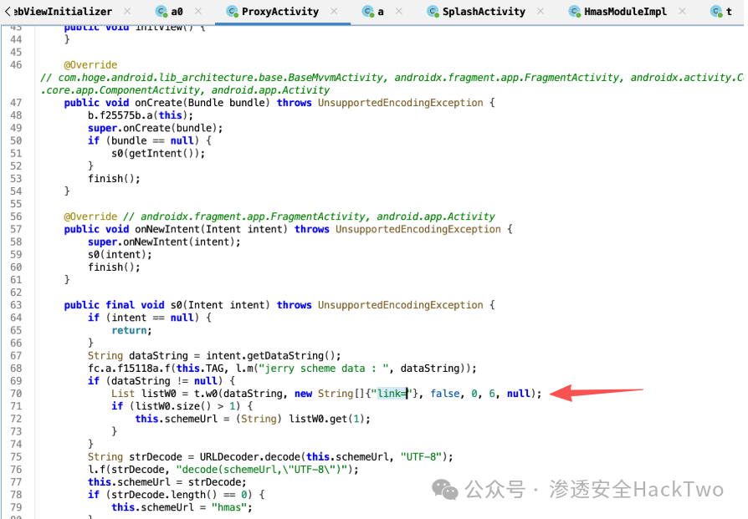Screen dimensions: 748x519
Task: Click the class icon on the 't' tab
Action: click(x=716, y=12)
